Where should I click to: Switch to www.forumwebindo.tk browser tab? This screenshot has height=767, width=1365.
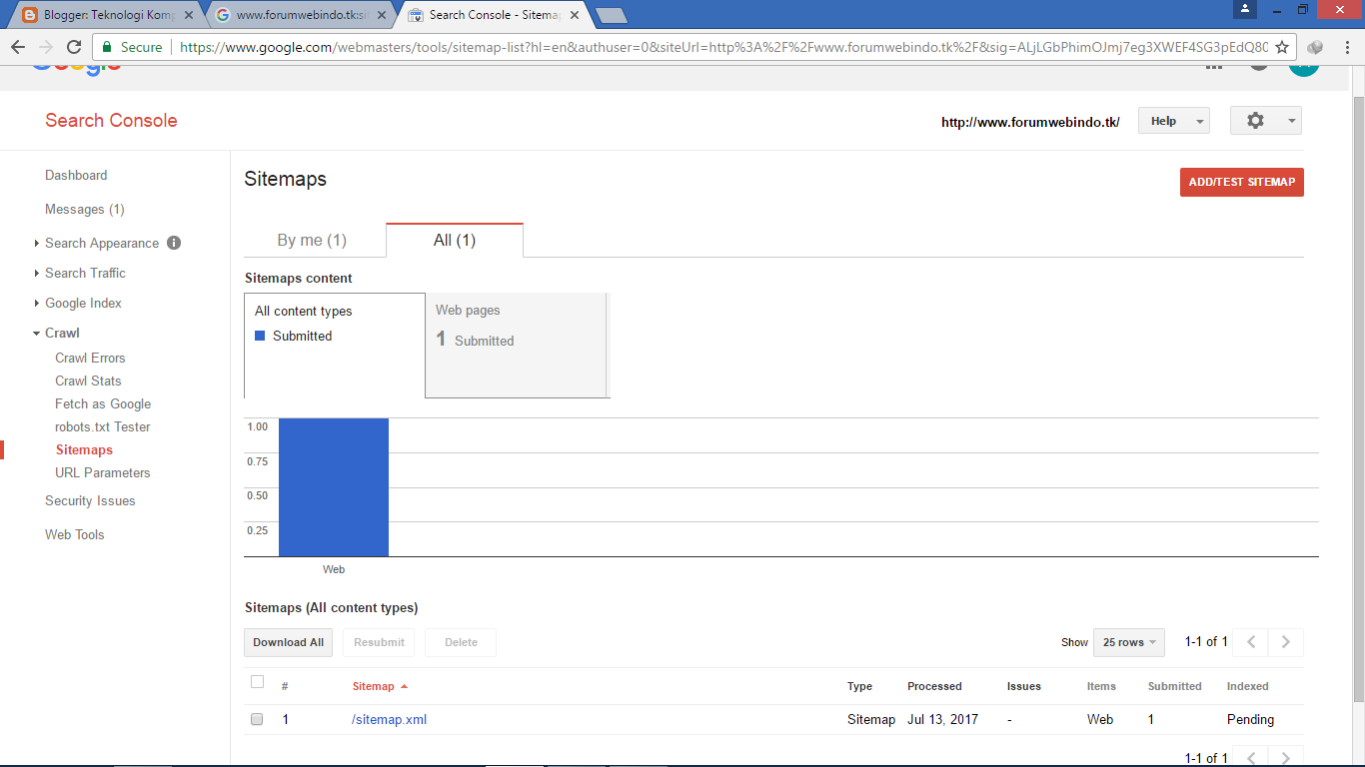pos(300,15)
